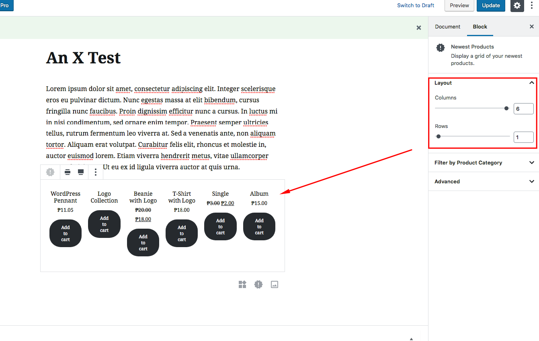Select wide width alignment in block toolbar
This screenshot has height=341, width=539.
(68, 172)
